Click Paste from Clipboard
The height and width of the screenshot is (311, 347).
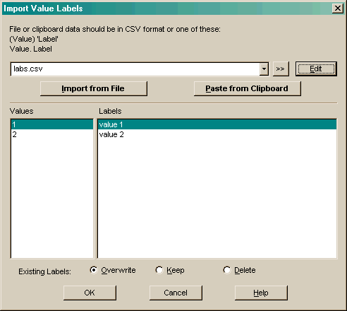pos(247,88)
